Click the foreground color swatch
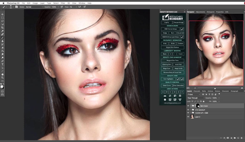Screen dimensions: 245x142 (x=2, y=87)
